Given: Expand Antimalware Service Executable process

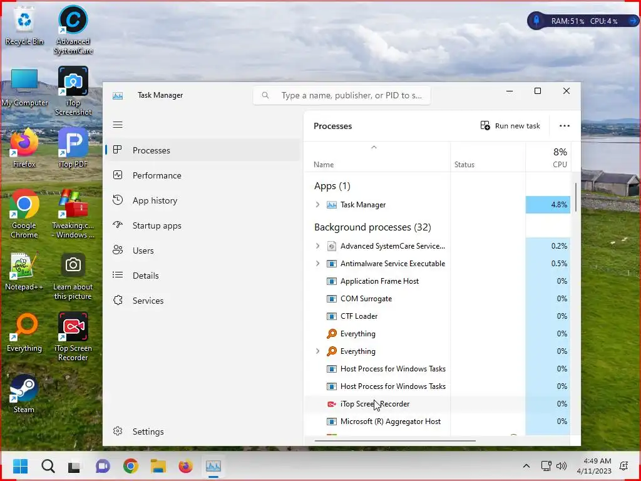Looking at the screenshot, I should coord(317,264).
